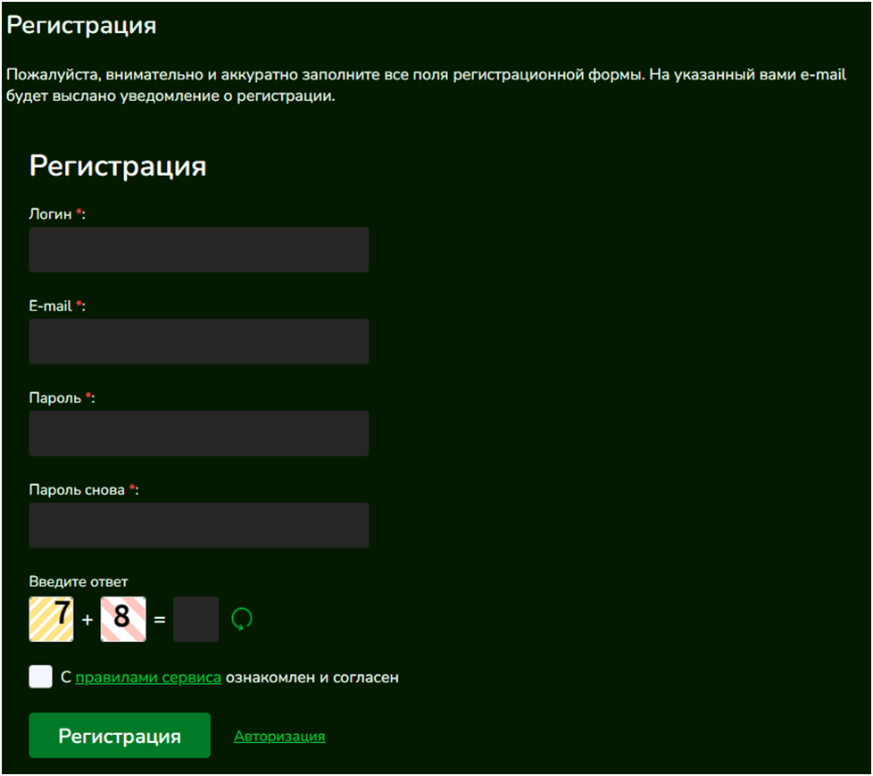
Task: Open the правилами сервиса link
Action: click(x=148, y=677)
